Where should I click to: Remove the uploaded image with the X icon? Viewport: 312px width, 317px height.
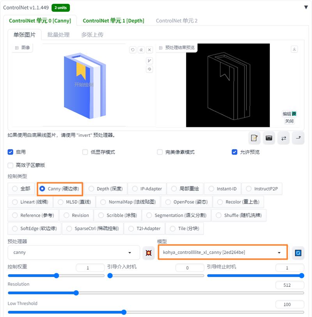149,49
